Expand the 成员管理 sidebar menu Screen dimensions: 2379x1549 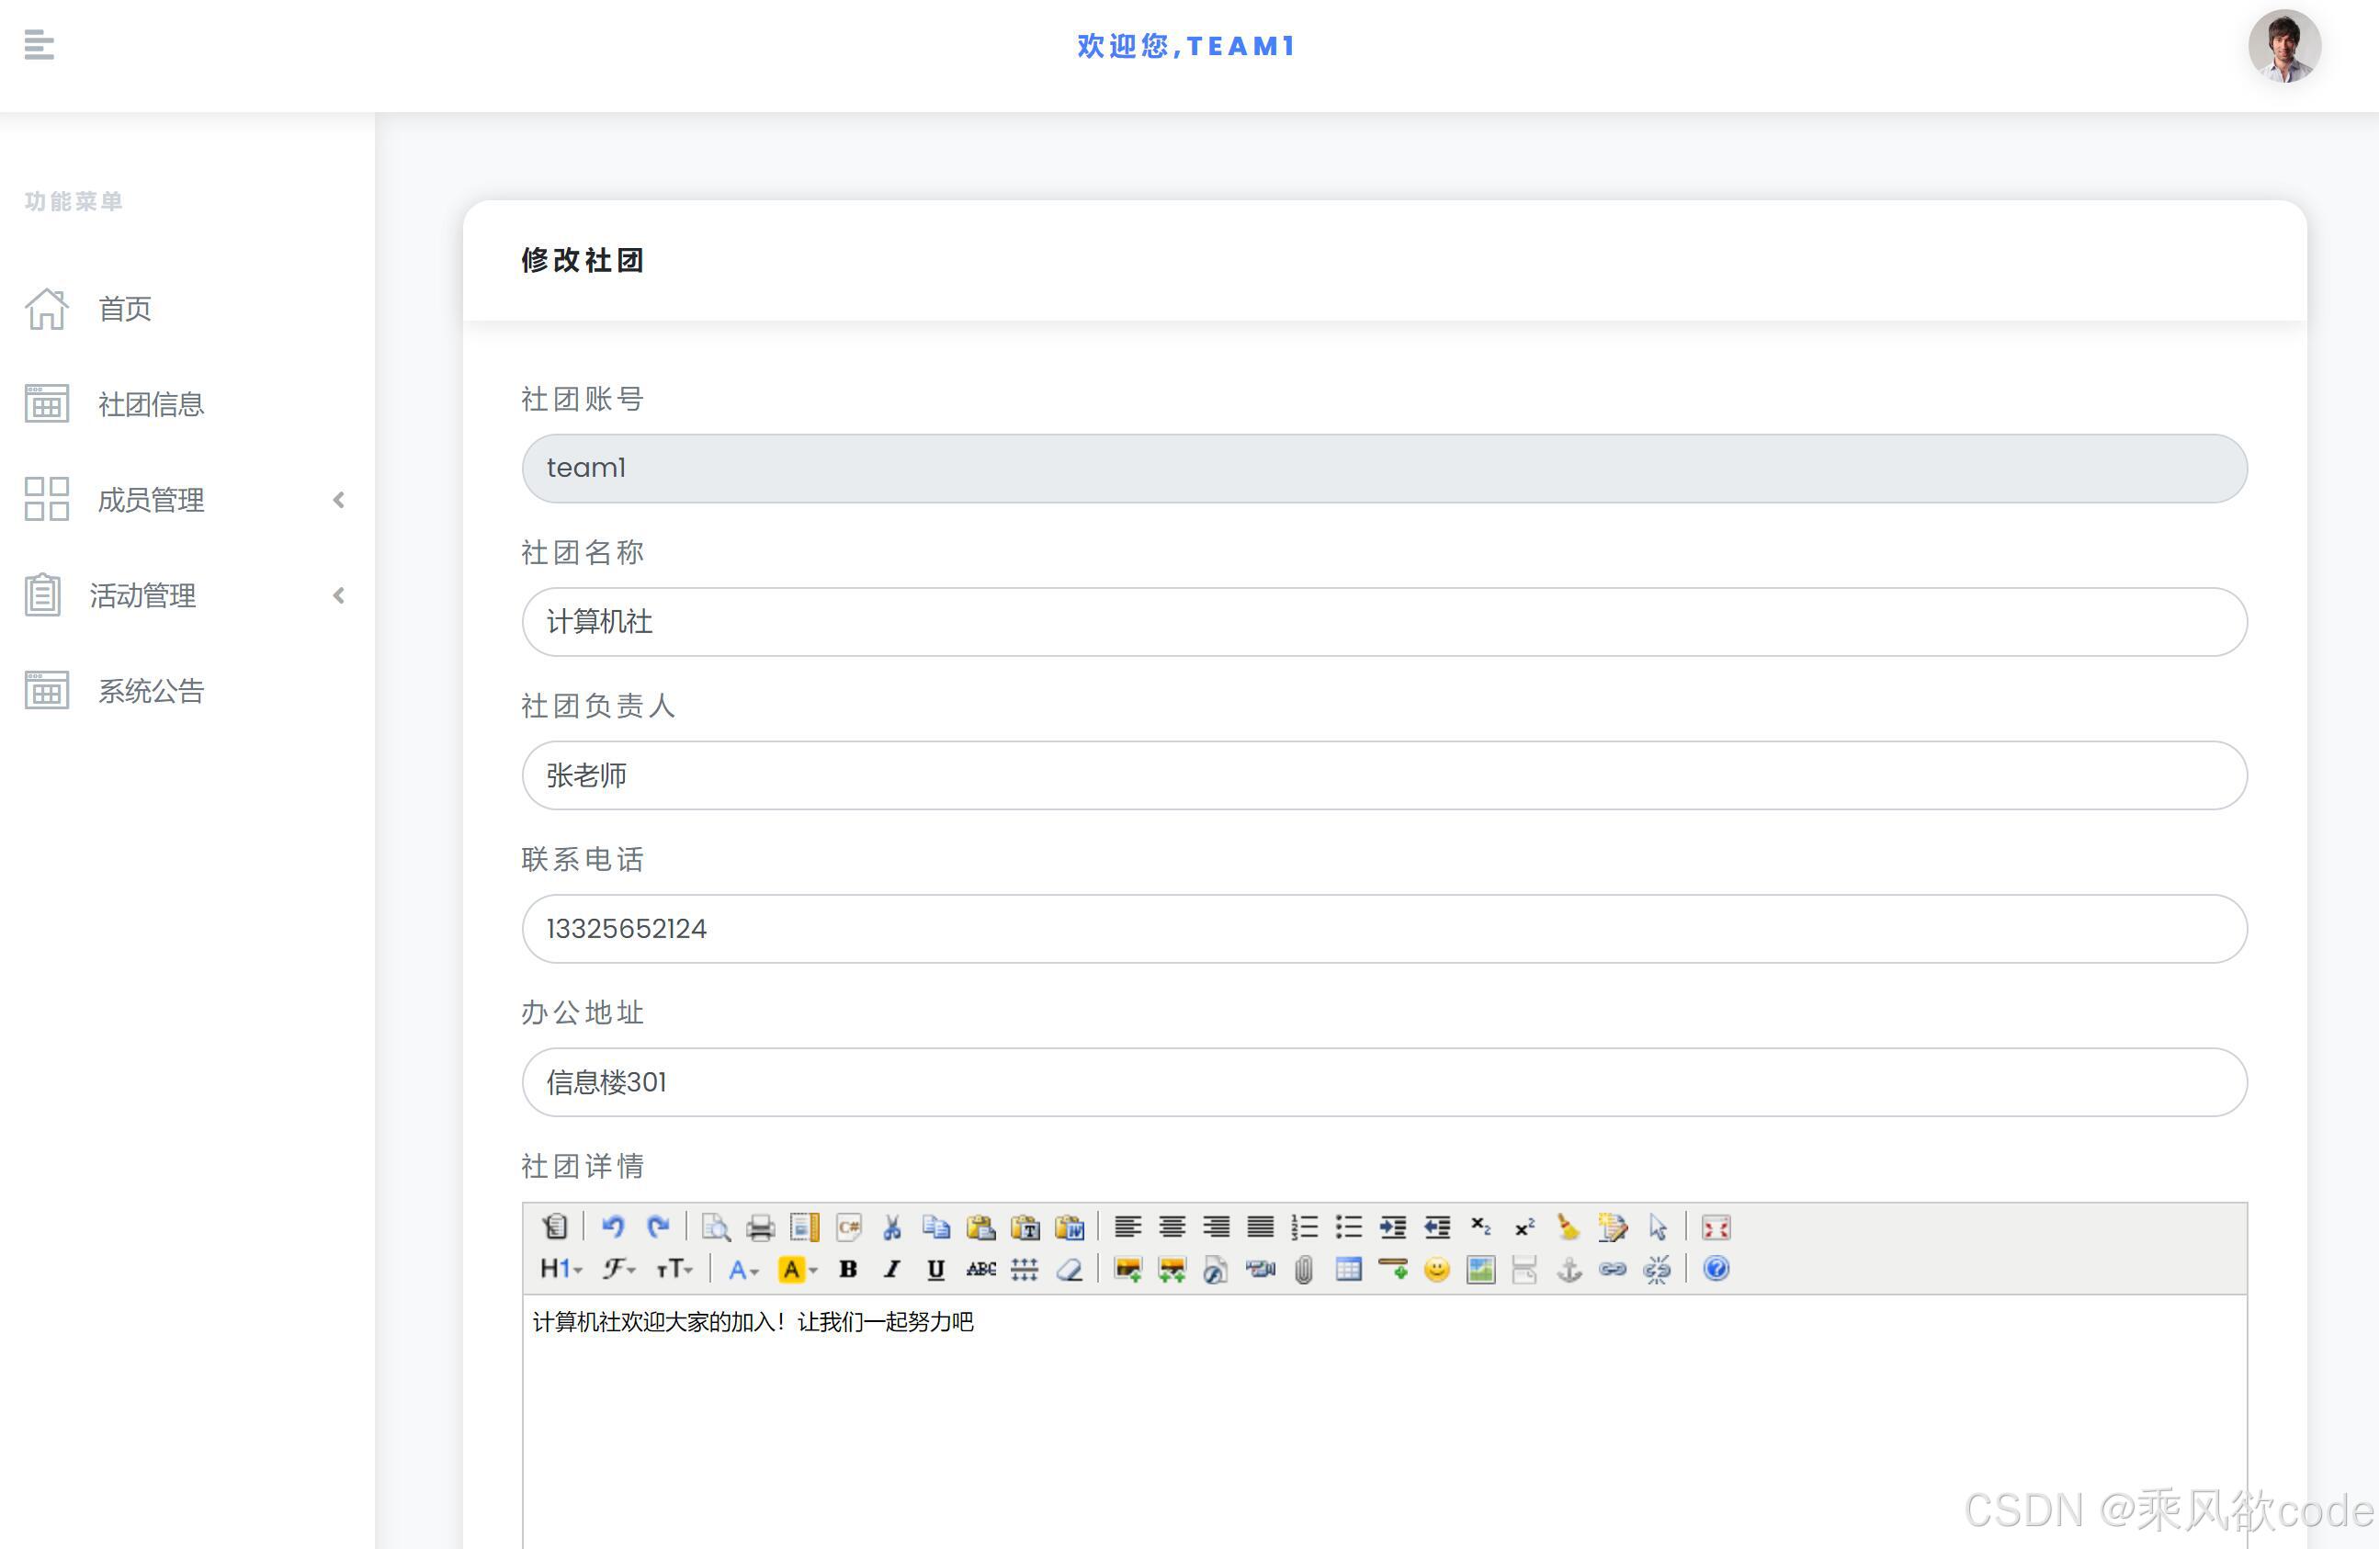(150, 500)
